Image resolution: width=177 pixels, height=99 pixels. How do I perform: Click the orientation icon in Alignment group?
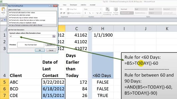tap(61, 9)
